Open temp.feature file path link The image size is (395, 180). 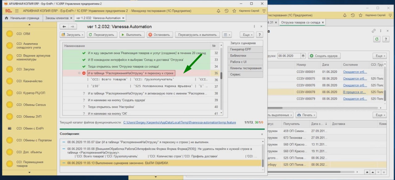pos(180,123)
